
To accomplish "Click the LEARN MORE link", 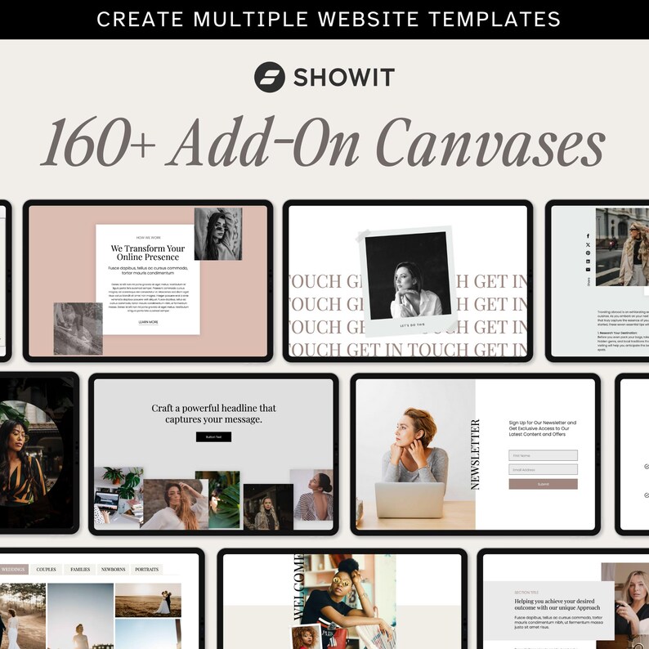I will point(148,322).
